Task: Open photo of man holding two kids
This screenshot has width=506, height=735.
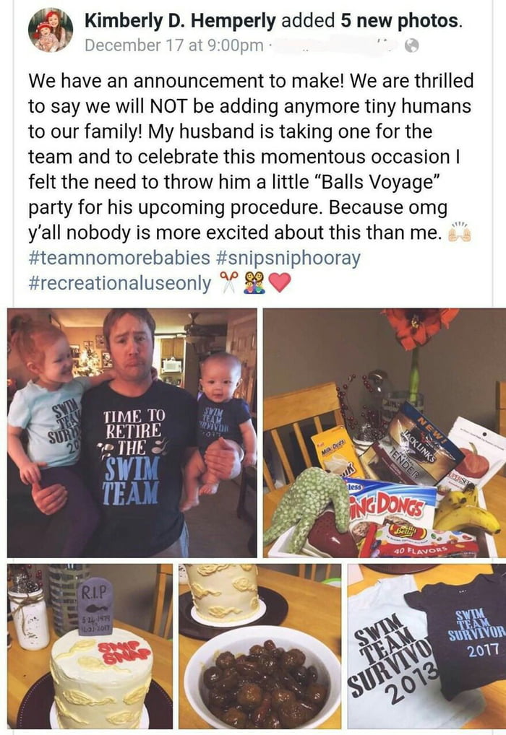Action: [x=132, y=432]
